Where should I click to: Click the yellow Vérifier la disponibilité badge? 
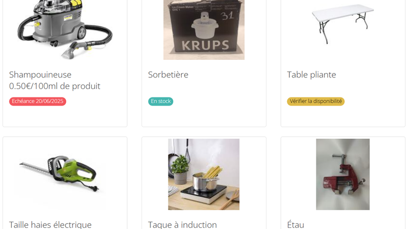pyautogui.click(x=316, y=101)
